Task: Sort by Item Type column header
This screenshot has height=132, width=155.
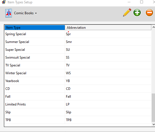Action: pos(35,28)
